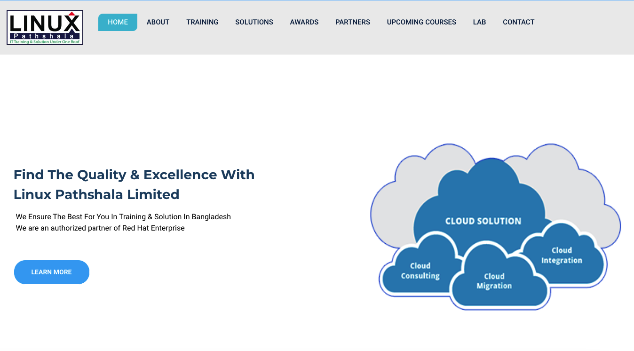This screenshot has height=351, width=634.
Task: Go to the LAB page
Action: pyautogui.click(x=479, y=22)
